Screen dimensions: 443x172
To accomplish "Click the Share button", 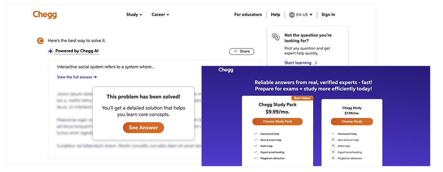I will (242, 52).
